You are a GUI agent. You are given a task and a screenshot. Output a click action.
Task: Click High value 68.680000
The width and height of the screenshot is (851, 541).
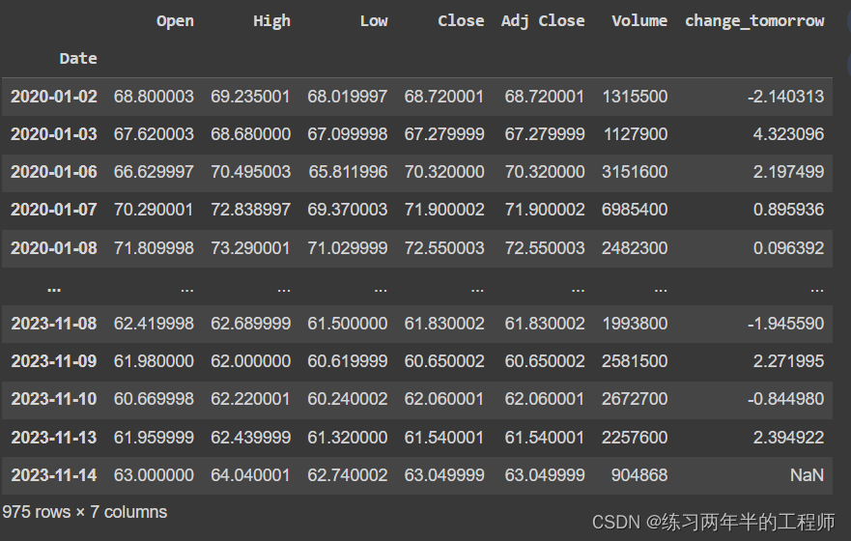coord(250,134)
